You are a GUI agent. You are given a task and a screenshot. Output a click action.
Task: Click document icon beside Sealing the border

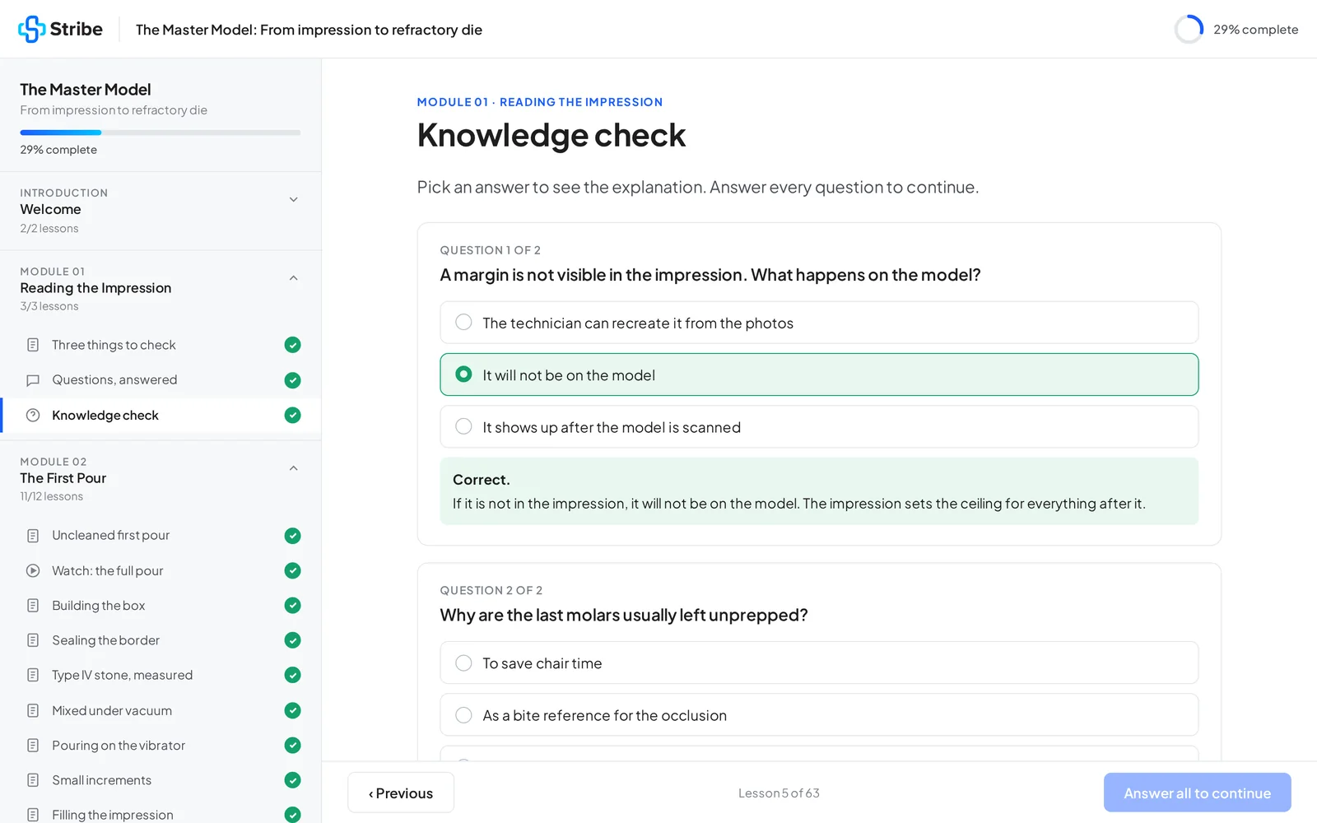[33, 640]
